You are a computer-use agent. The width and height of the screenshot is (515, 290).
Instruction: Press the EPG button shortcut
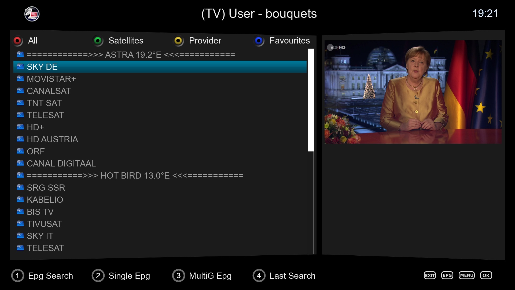point(447,275)
